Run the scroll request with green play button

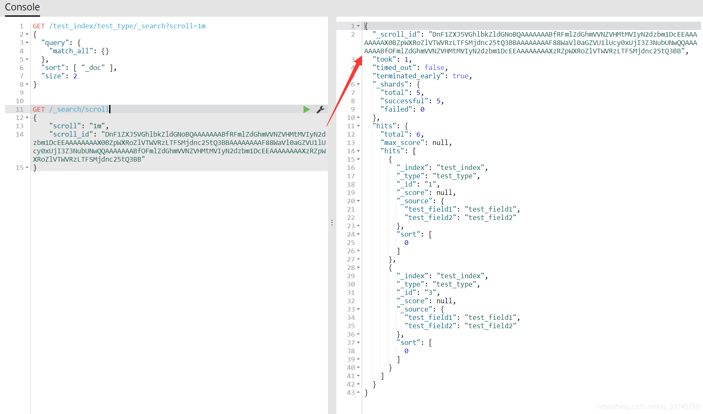(307, 110)
